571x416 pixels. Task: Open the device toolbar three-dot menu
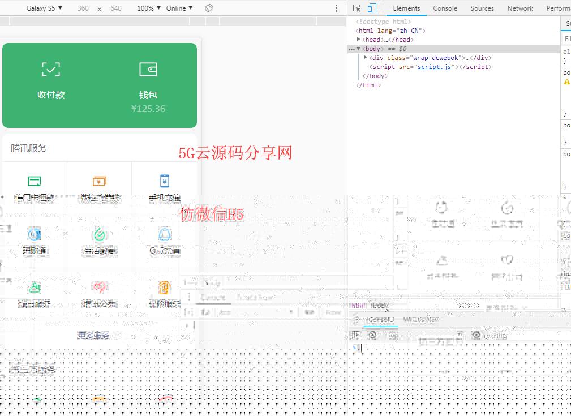(x=336, y=8)
